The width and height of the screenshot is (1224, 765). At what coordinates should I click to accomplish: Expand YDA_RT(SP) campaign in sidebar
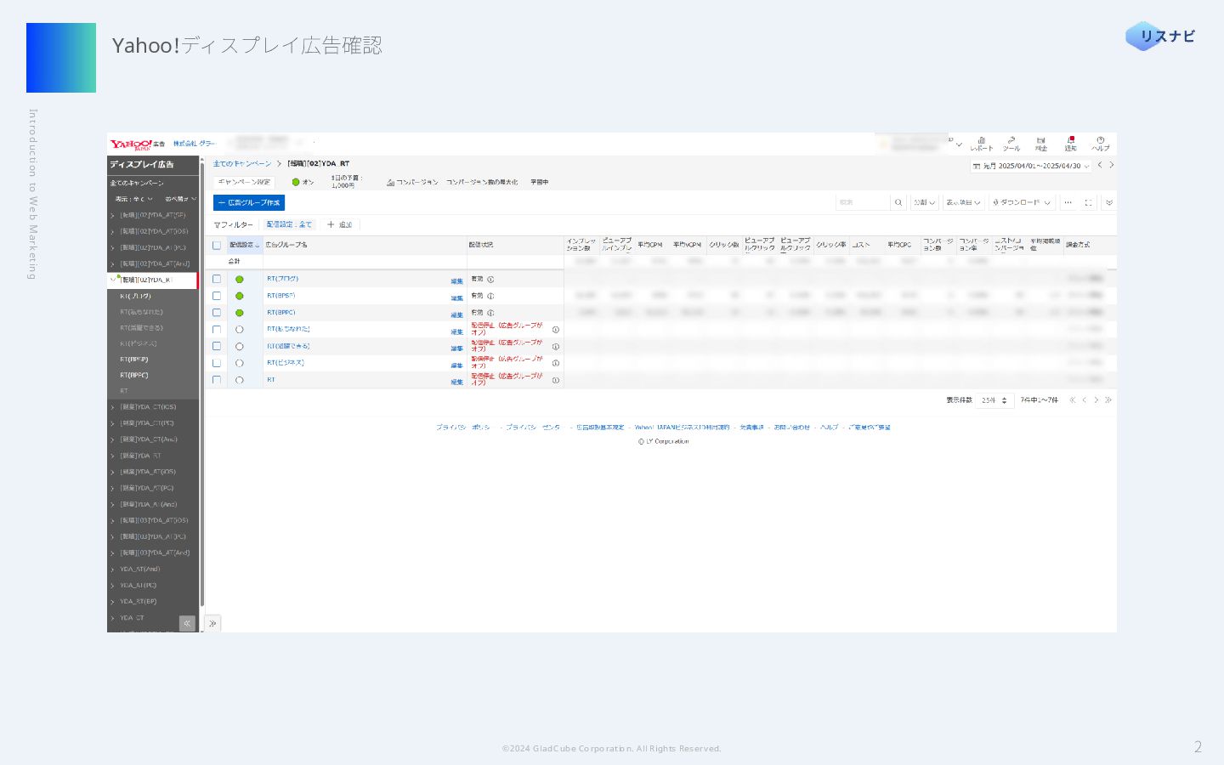tap(112, 602)
